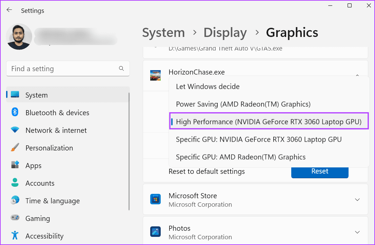This screenshot has height=245, width=375.
Task: Select Specific GPU: NVIDIA GeForce RTX 3060
Action: point(269,139)
